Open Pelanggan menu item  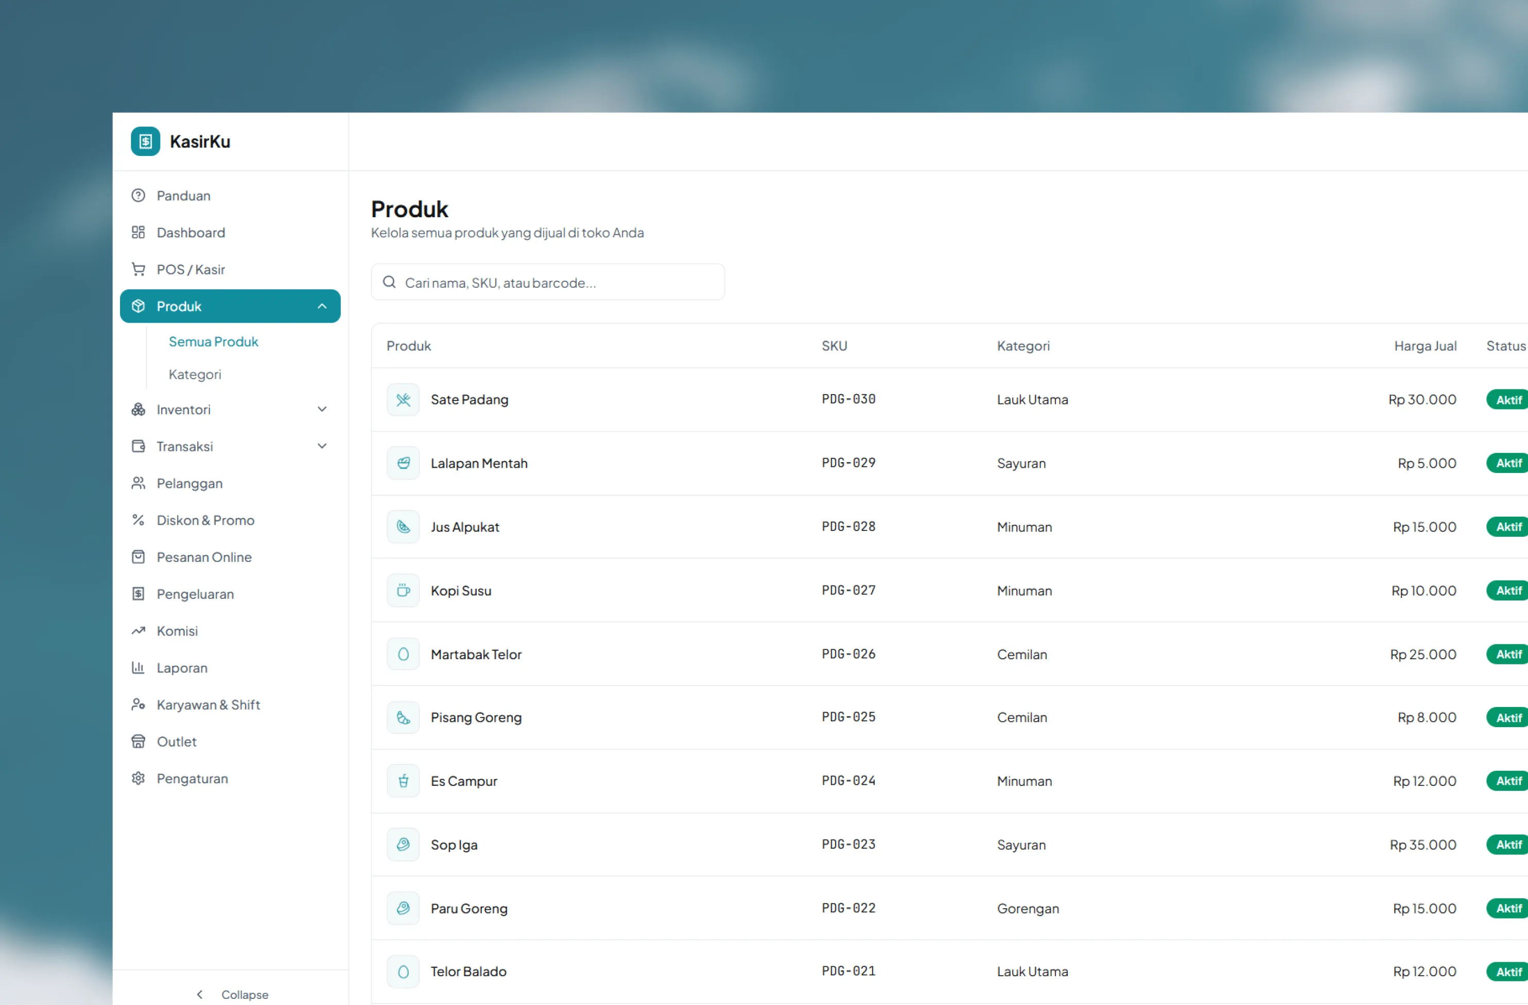click(230, 483)
